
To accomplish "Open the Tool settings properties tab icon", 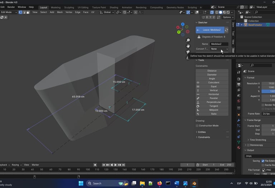I will tap(239, 72).
